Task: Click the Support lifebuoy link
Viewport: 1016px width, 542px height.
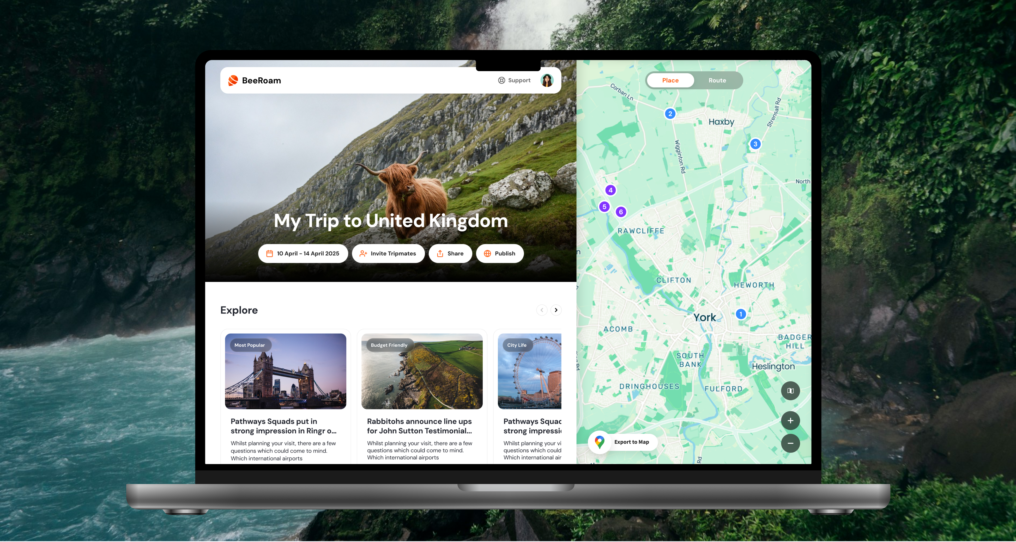Action: (x=514, y=81)
